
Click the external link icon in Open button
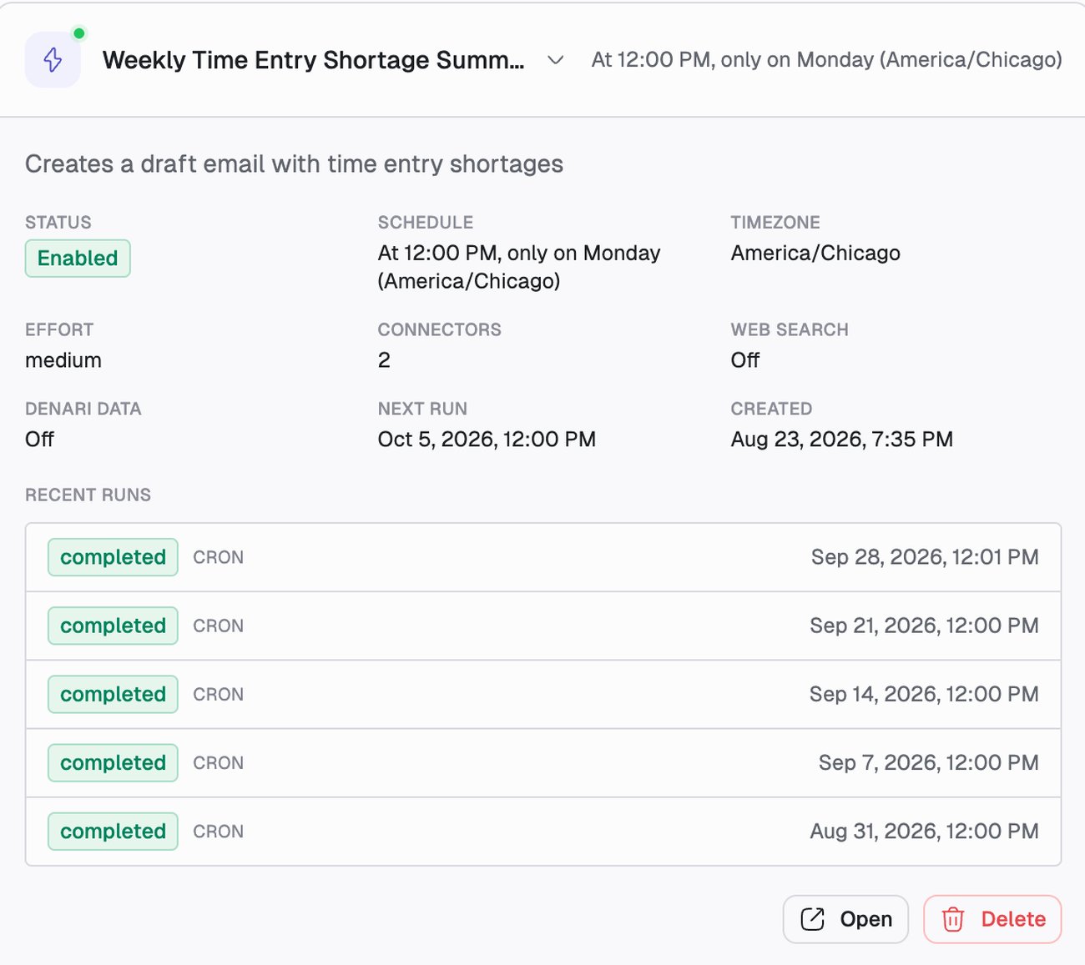coord(812,919)
